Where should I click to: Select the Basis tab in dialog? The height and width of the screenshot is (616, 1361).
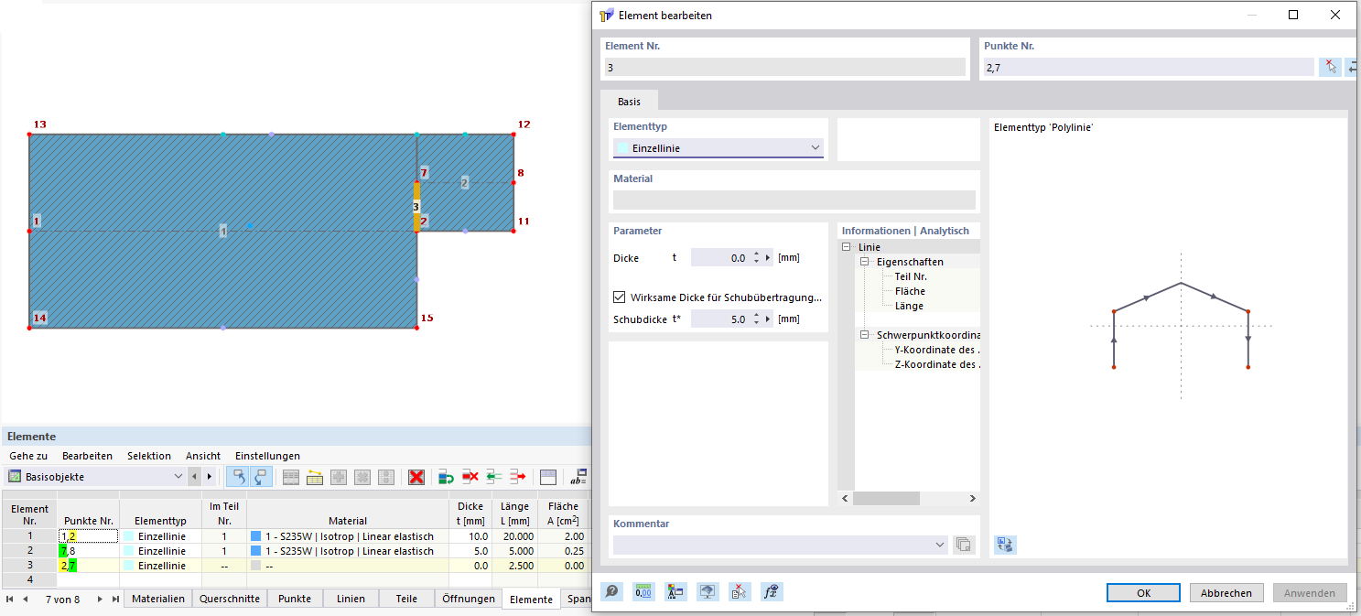pyautogui.click(x=629, y=102)
